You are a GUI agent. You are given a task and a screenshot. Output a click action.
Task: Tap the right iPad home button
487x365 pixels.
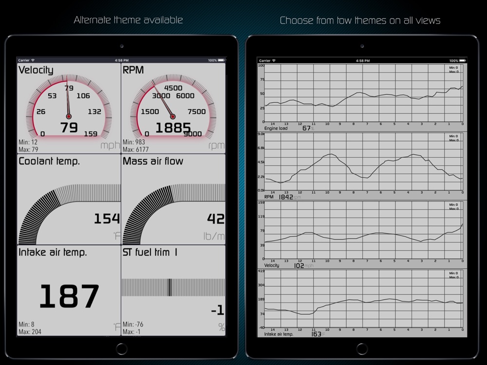(362, 349)
